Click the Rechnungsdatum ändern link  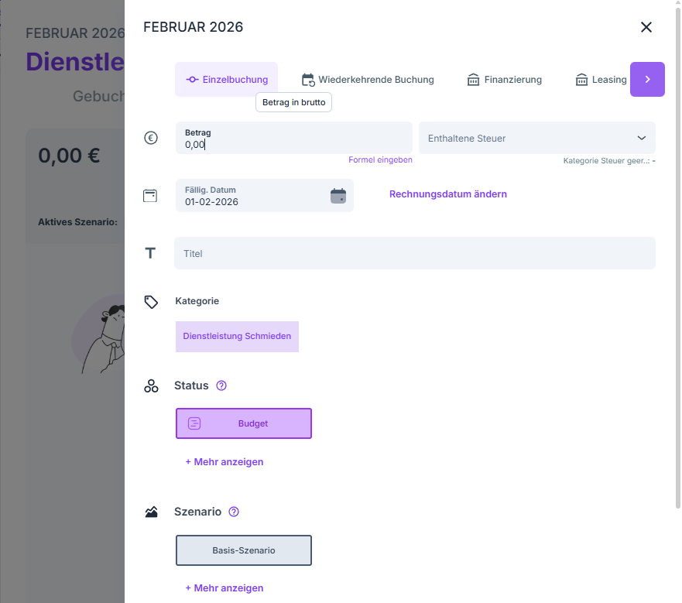(447, 194)
